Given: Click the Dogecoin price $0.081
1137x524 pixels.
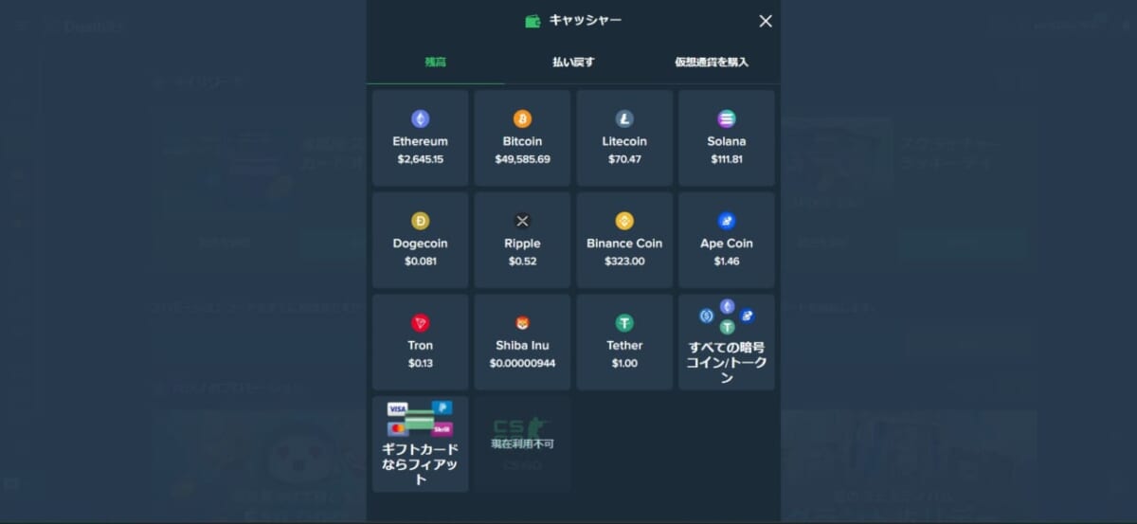Looking at the screenshot, I should pos(420,262).
